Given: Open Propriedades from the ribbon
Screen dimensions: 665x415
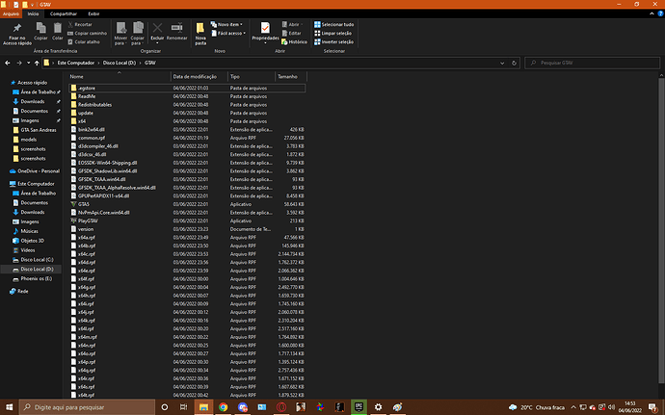Looking at the screenshot, I should 265,33.
